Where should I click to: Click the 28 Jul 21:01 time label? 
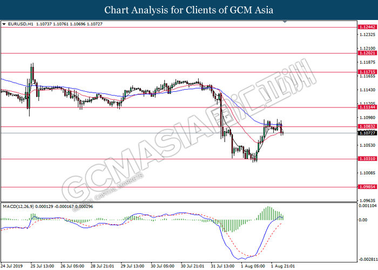point(103,266)
